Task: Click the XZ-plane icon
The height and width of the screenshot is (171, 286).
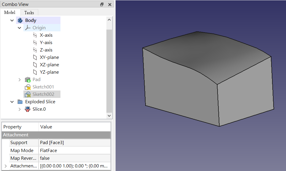Action: pos(35,65)
